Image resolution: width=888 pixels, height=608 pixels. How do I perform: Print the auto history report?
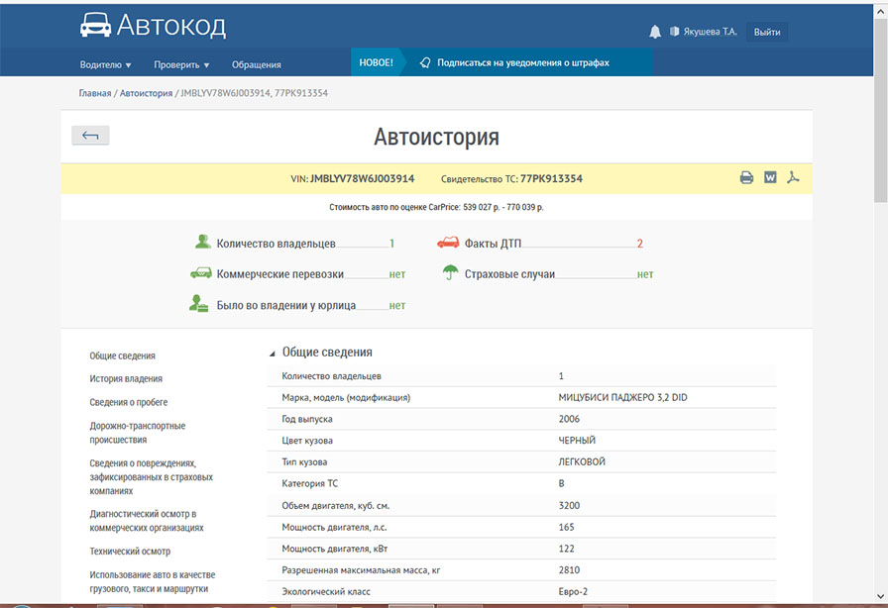point(746,178)
